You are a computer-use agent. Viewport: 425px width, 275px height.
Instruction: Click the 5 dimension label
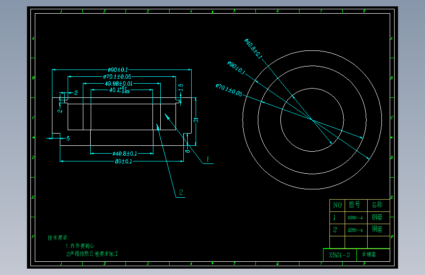pos(68,138)
